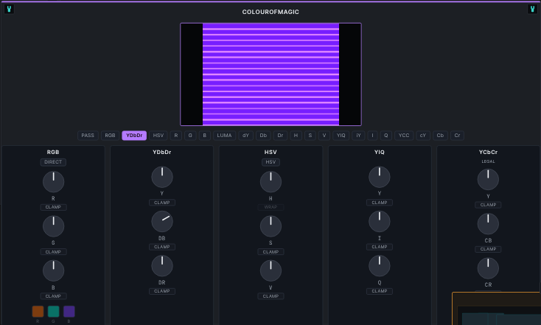This screenshot has height=325, width=541.
Task: Click the Y knob in YCbCr panel
Action: point(488,179)
